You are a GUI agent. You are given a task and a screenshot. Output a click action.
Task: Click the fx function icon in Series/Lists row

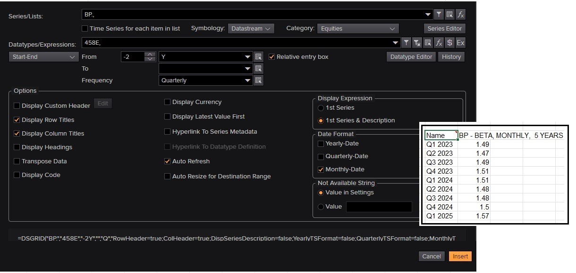click(x=460, y=15)
